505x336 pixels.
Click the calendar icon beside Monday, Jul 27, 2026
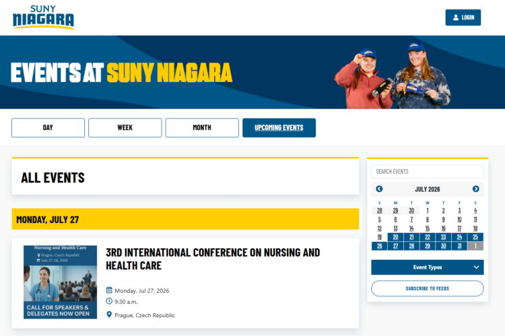coord(109,290)
